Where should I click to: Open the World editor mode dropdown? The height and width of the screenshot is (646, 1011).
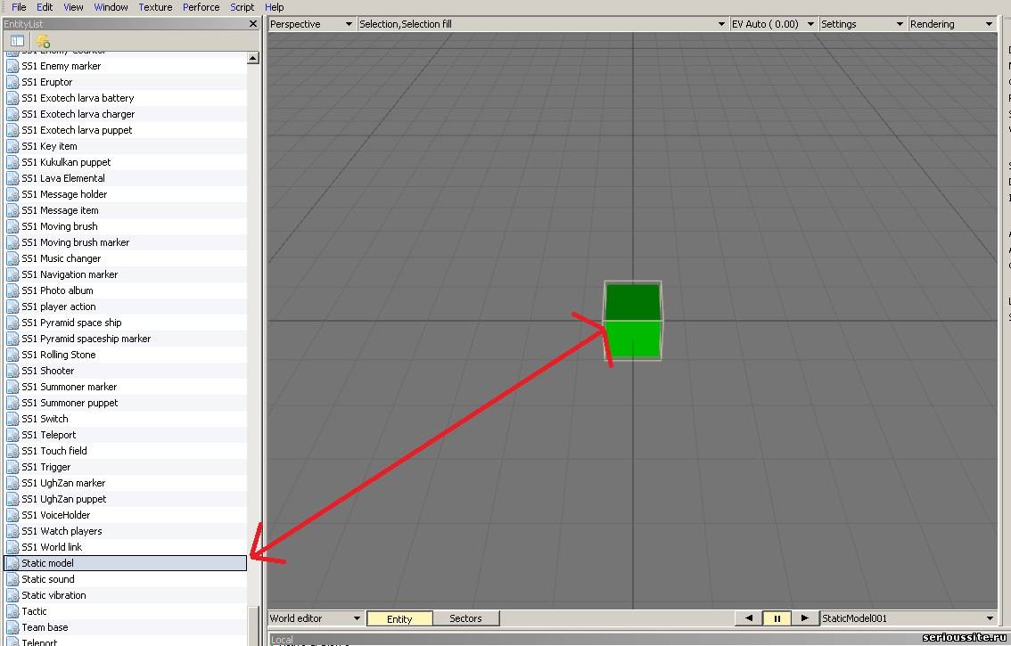coord(316,618)
